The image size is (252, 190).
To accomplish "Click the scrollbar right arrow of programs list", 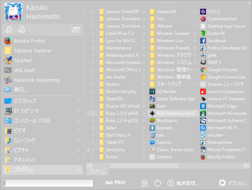I will click(246, 166).
